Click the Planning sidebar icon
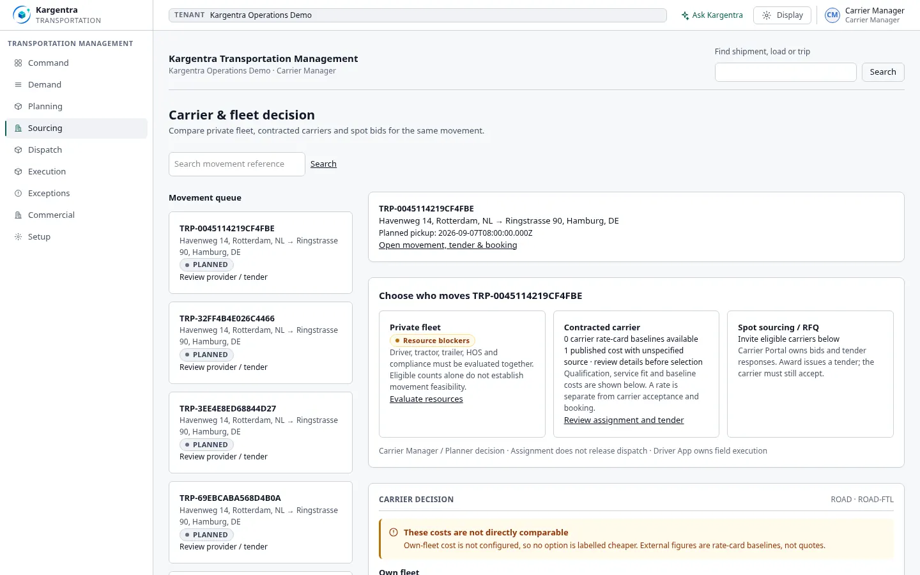The width and height of the screenshot is (920, 575). coord(18,106)
